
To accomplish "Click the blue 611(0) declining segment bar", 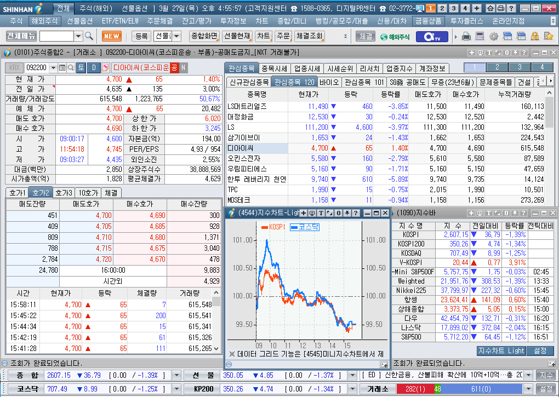I will pos(481,388).
